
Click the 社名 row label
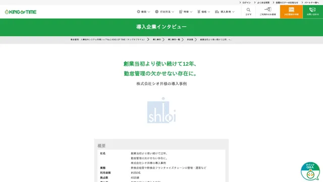point(103,154)
